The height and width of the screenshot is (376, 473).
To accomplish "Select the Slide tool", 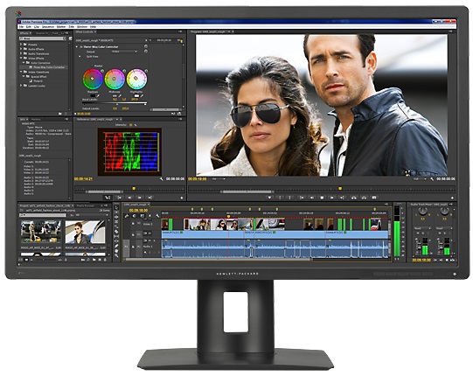I will pos(116,240).
